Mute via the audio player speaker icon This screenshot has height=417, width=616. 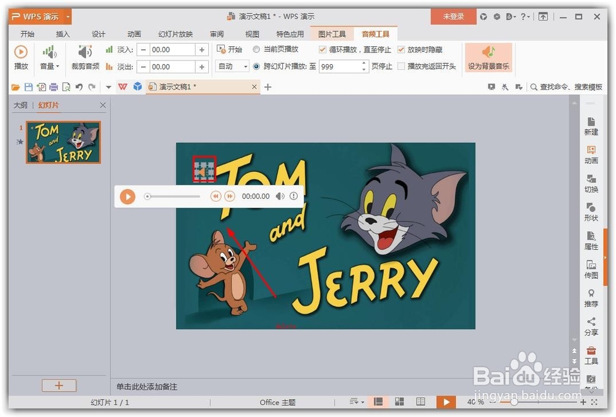click(280, 196)
